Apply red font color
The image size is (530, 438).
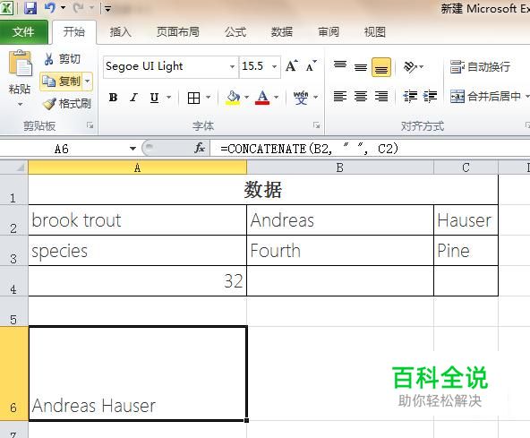[262, 98]
